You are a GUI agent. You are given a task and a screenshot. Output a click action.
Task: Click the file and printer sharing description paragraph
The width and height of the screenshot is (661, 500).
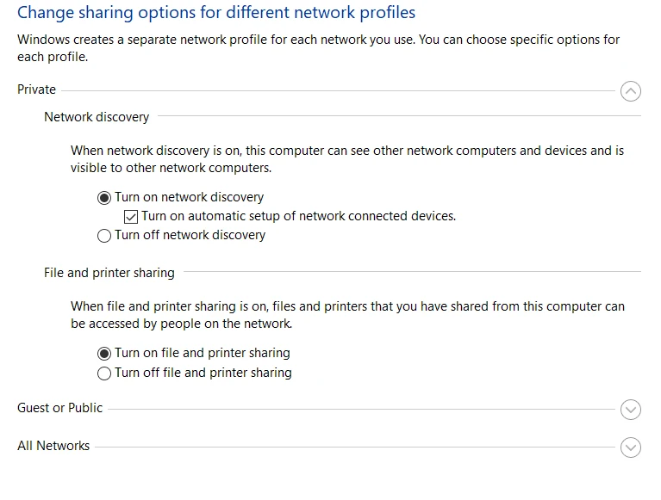point(346,315)
